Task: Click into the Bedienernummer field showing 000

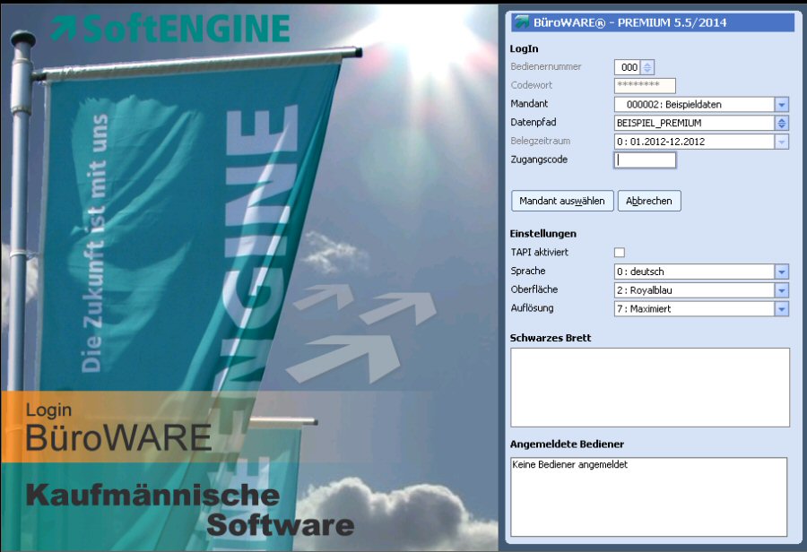Action: (628, 67)
